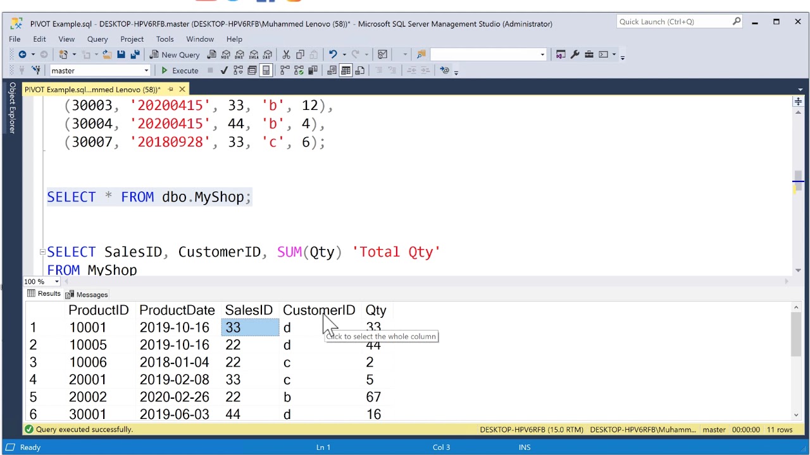Toggle IntelliSense enabled button

click(x=266, y=70)
